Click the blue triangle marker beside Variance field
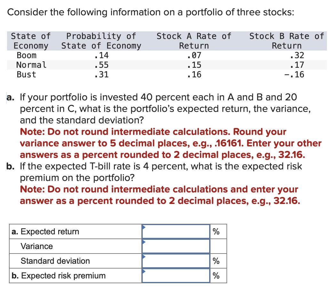333x289 pixels. point(145,243)
